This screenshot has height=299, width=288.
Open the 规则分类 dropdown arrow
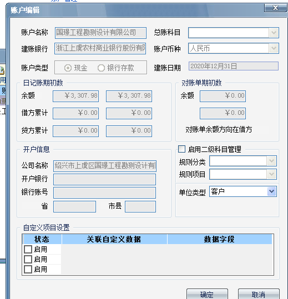coord(271,161)
